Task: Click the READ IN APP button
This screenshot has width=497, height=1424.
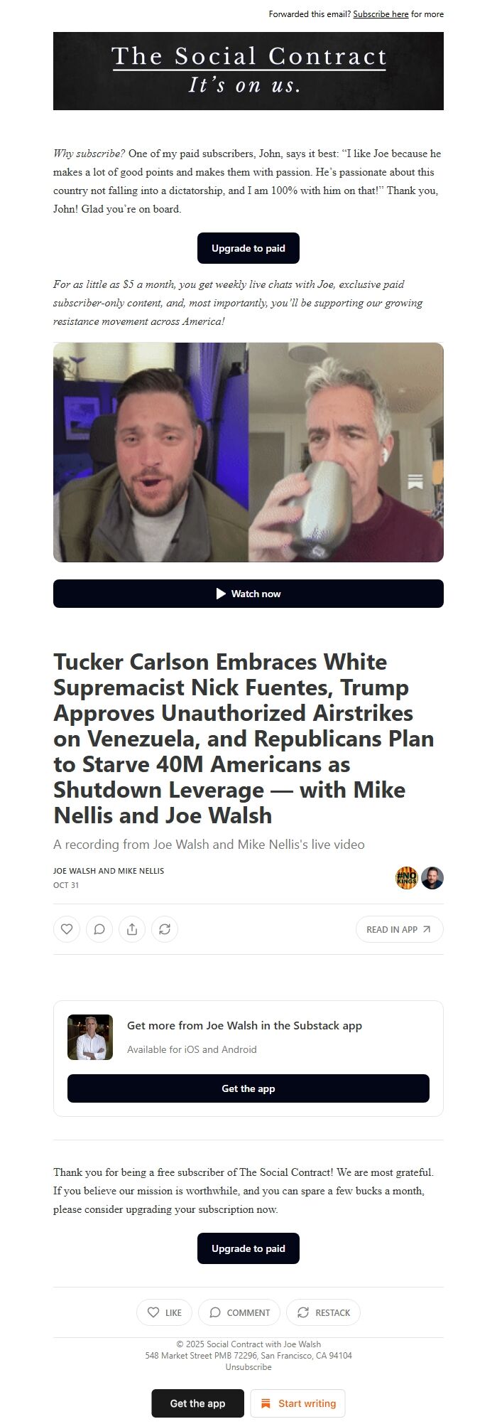Action: tap(400, 929)
